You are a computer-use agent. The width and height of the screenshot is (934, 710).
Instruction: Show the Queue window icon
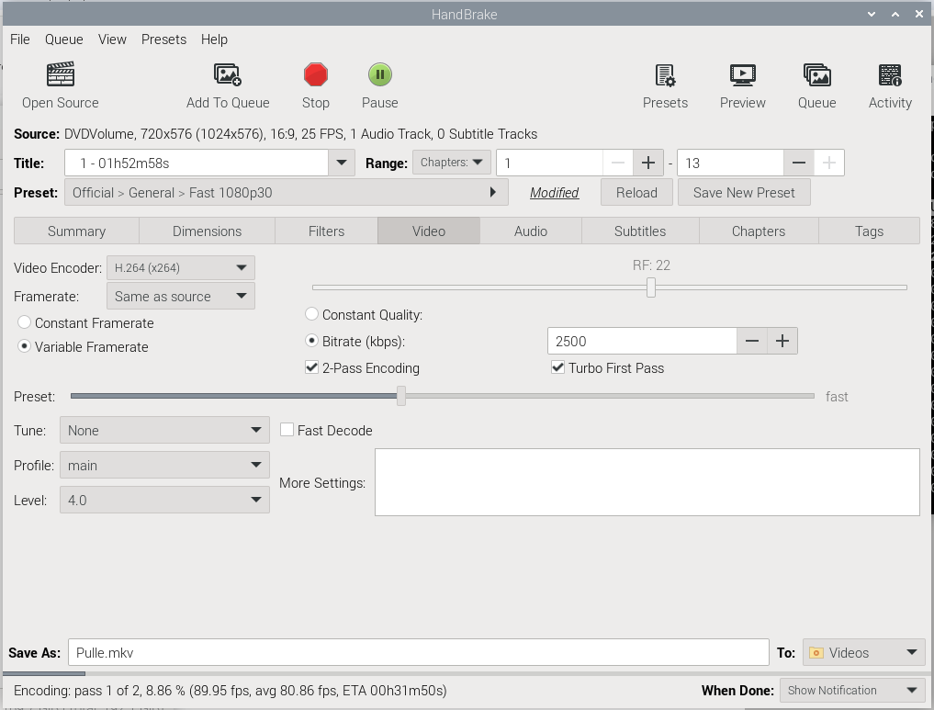pyautogui.click(x=816, y=74)
